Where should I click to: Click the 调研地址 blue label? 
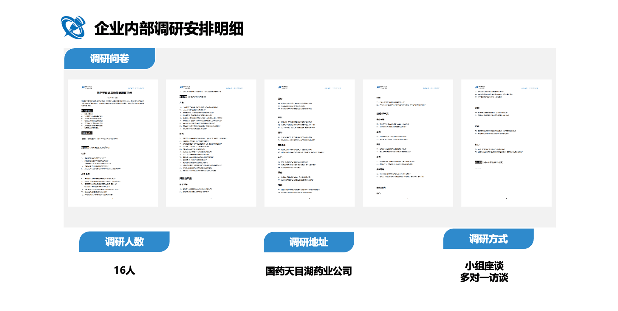(309, 242)
